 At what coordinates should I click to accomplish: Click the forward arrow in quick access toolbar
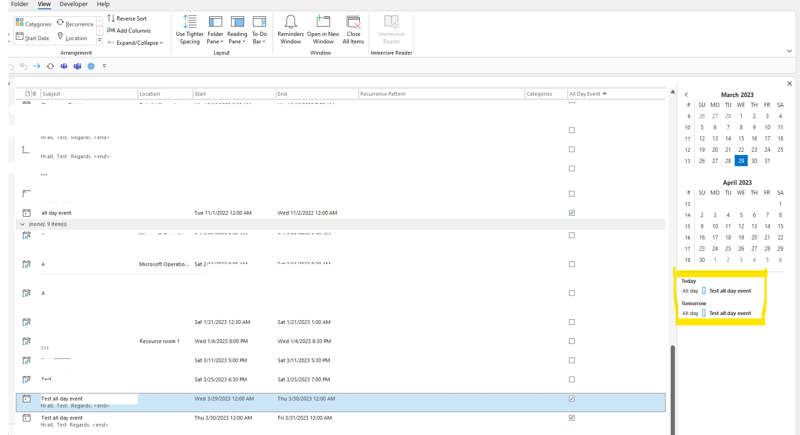point(37,66)
